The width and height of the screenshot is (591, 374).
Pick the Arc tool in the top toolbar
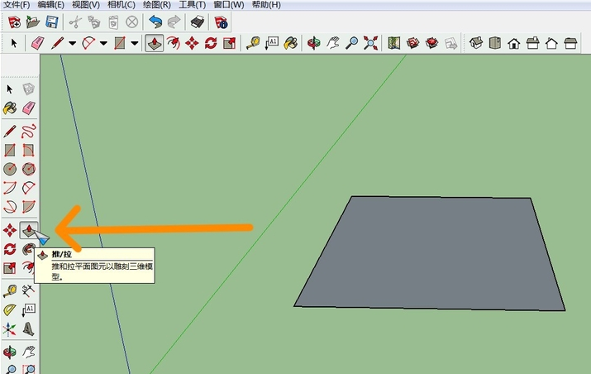[x=89, y=43]
